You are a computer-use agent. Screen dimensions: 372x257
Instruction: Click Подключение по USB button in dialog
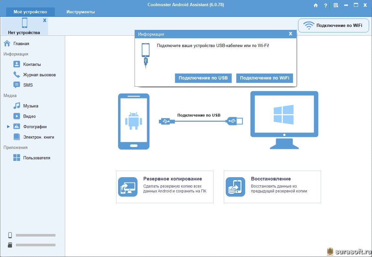click(203, 78)
